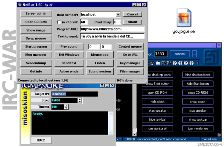Click the Program/URL input field
Viewport: 224px width, 147px height.
(x=112, y=29)
